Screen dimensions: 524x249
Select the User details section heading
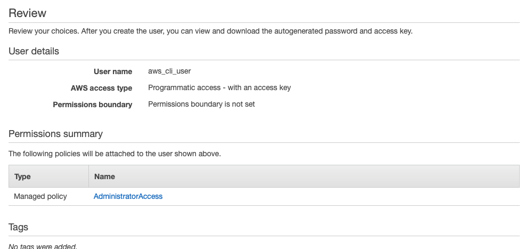(34, 51)
